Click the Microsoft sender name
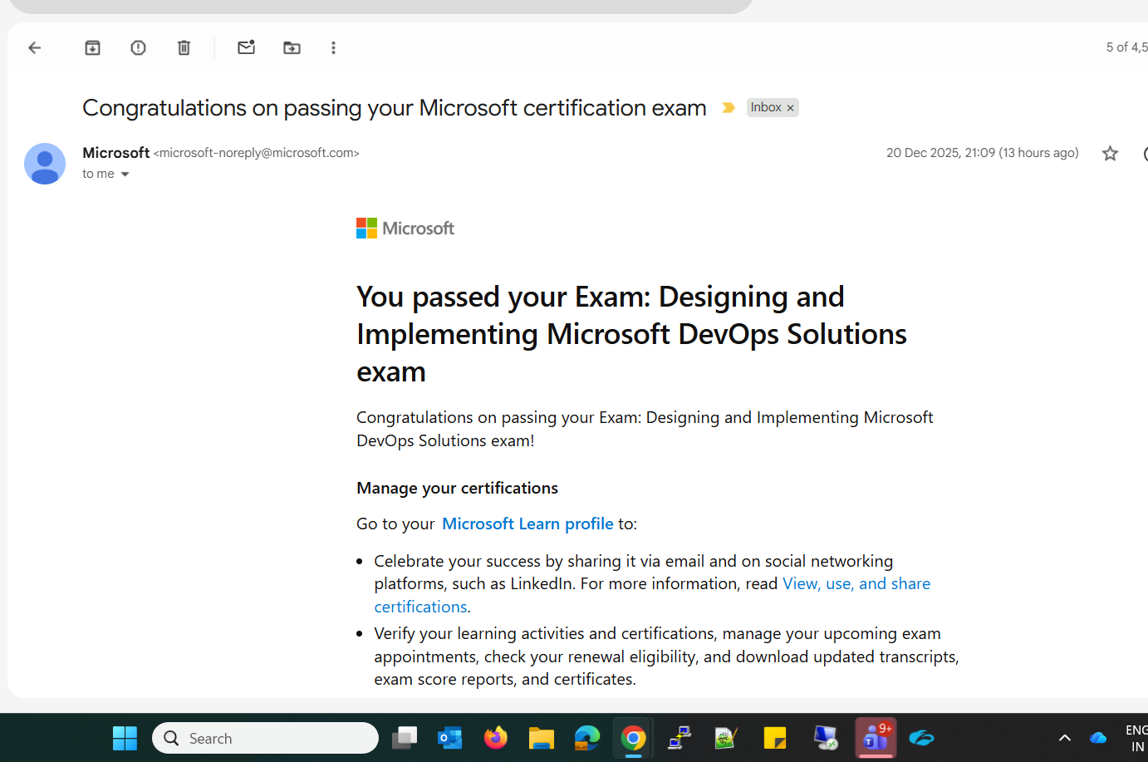1148x762 pixels. tap(116, 153)
